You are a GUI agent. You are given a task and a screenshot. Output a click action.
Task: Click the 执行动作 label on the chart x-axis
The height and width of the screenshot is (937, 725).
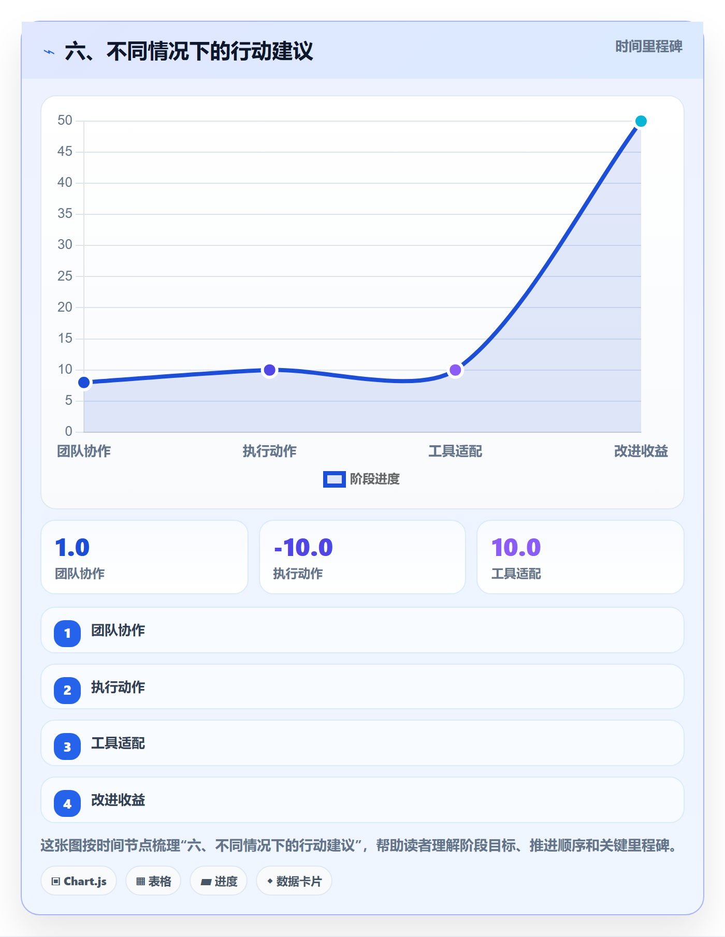(x=269, y=451)
